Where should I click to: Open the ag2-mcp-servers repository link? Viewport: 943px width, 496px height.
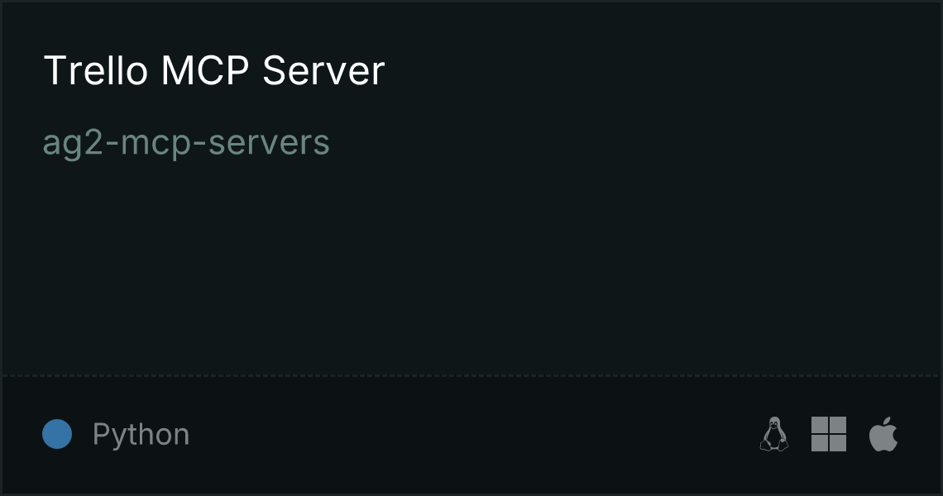coord(186,143)
